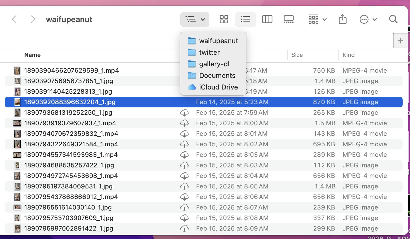
Task: Sort files by Kind column
Action: tap(349, 55)
